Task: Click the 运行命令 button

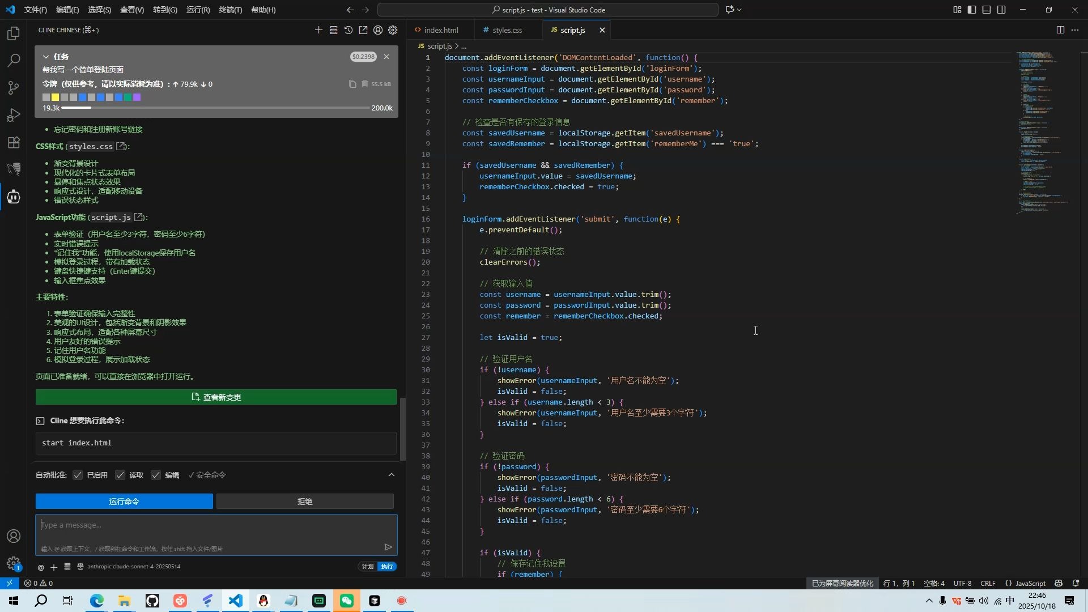Action: 124,501
